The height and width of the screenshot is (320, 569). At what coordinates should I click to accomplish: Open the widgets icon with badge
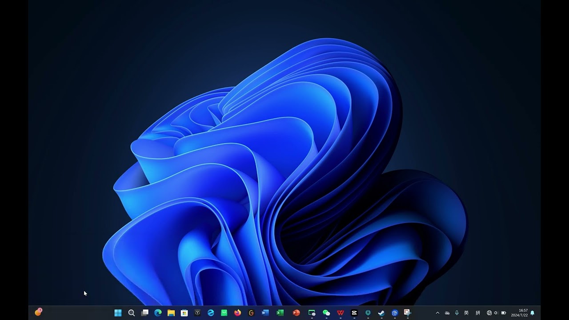(38, 312)
